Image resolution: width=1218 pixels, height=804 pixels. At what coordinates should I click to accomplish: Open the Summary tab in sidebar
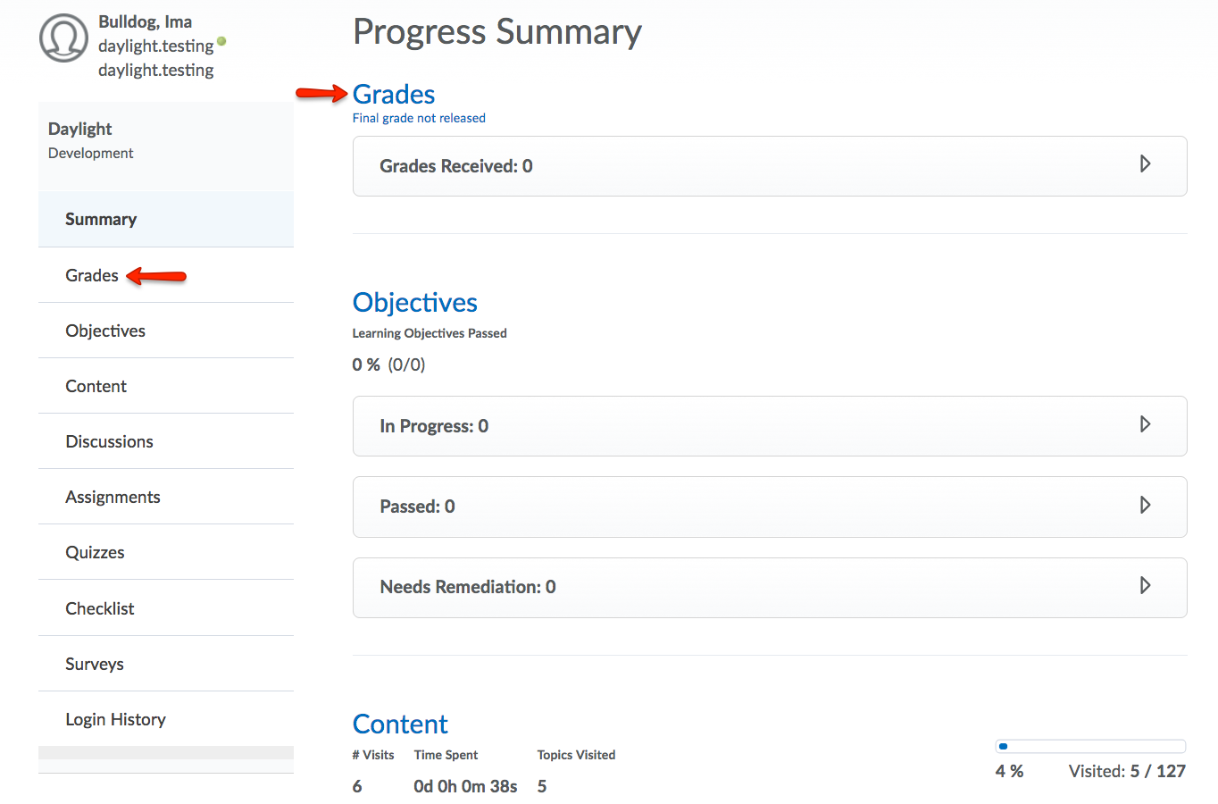click(101, 220)
